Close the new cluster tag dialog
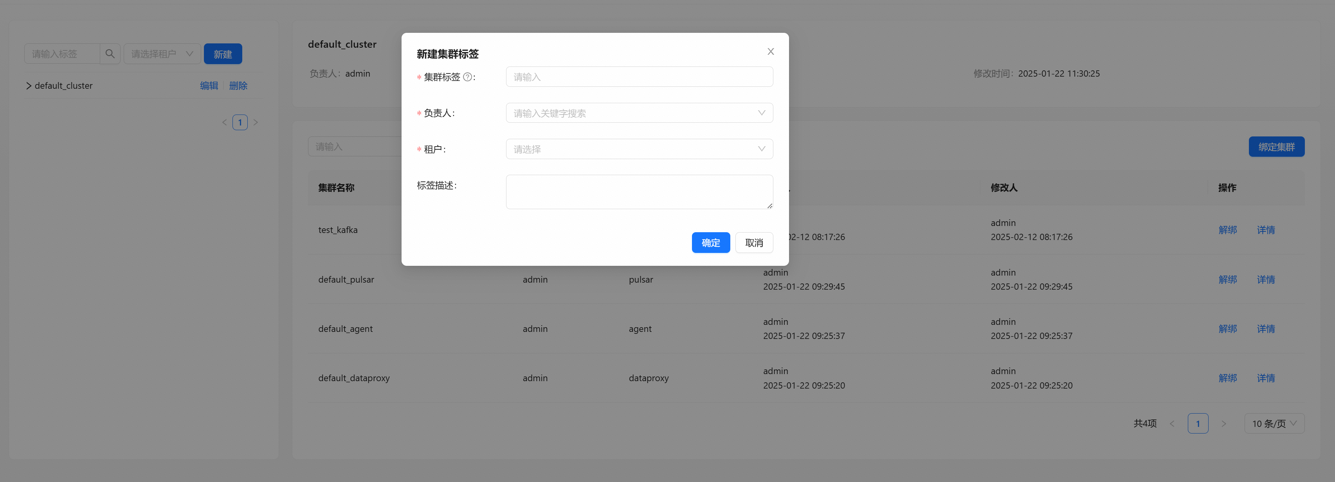 (770, 51)
